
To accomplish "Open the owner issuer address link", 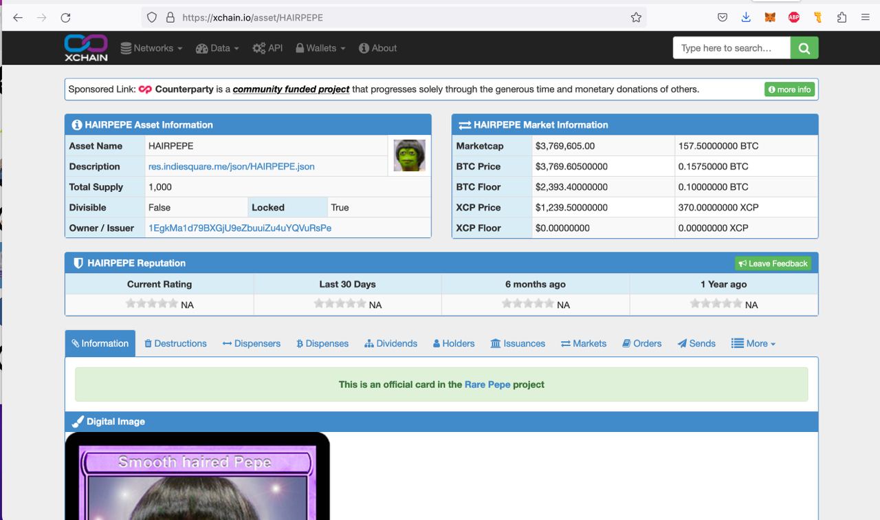I will pyautogui.click(x=240, y=228).
